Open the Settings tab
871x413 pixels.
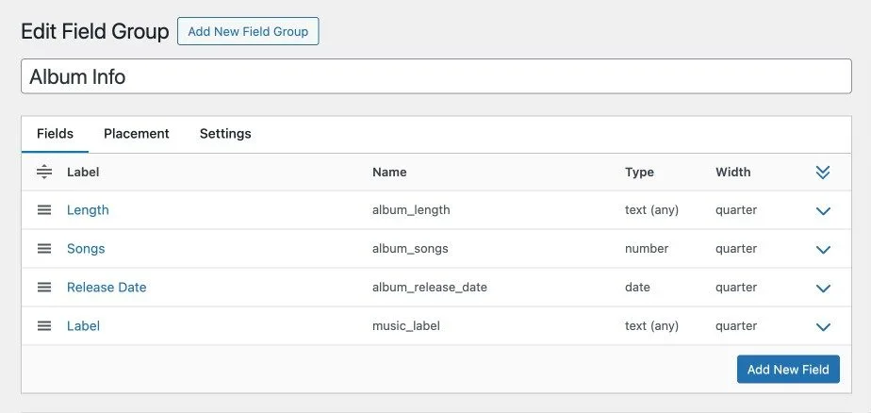pos(225,133)
